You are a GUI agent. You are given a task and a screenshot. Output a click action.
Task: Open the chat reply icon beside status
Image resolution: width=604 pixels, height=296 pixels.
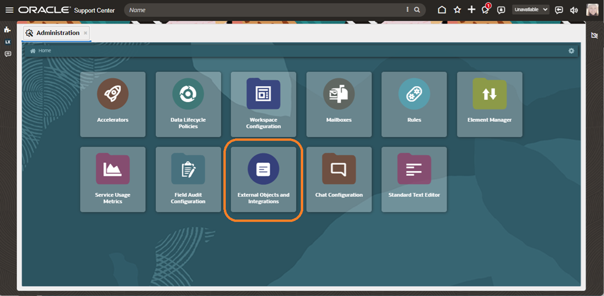559,10
